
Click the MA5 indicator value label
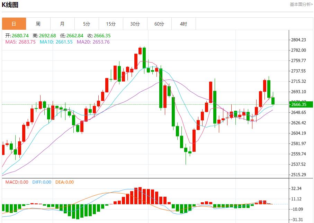point(20,42)
